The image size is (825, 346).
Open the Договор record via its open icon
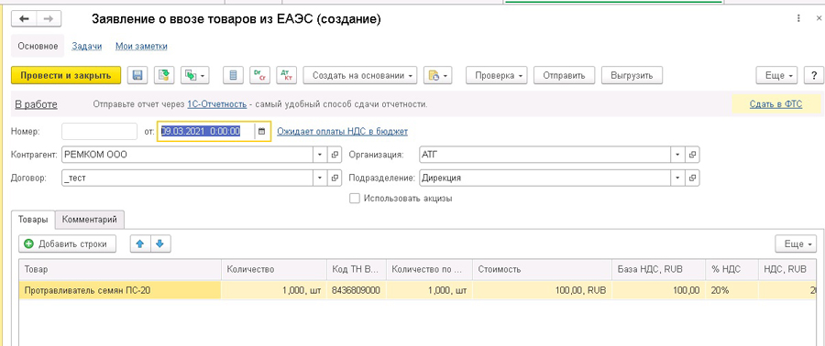(334, 178)
